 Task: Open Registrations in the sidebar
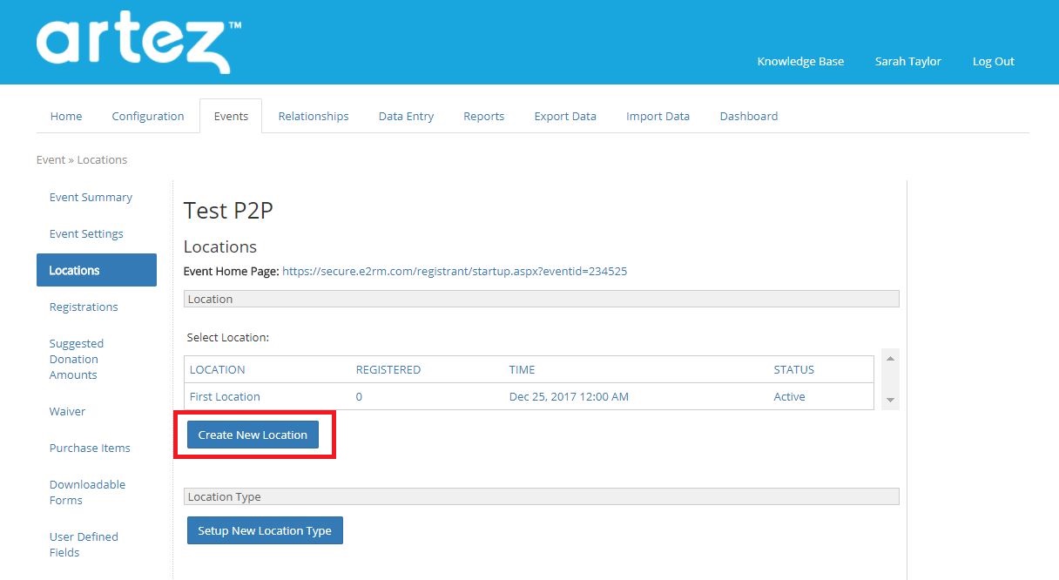(x=84, y=307)
